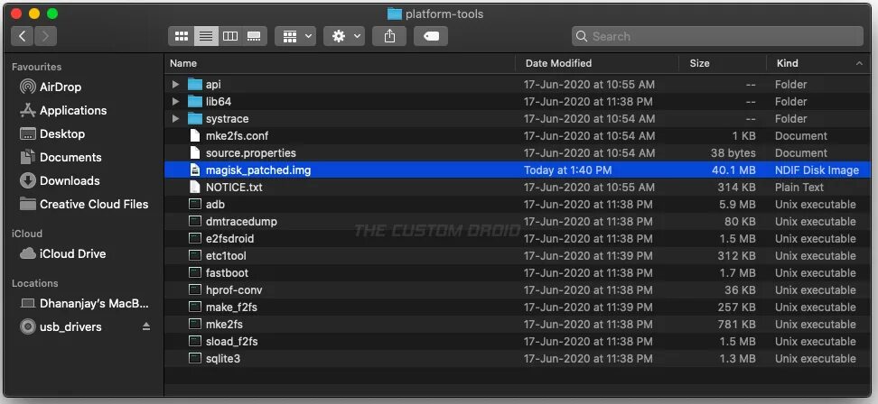Expand the lib64 folder disclosure triangle
Screen dimensions: 878x404
[x=175, y=102]
